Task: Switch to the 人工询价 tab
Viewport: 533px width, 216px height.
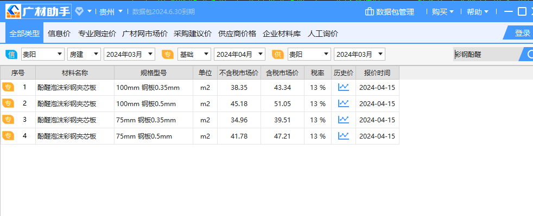Action: [323, 34]
